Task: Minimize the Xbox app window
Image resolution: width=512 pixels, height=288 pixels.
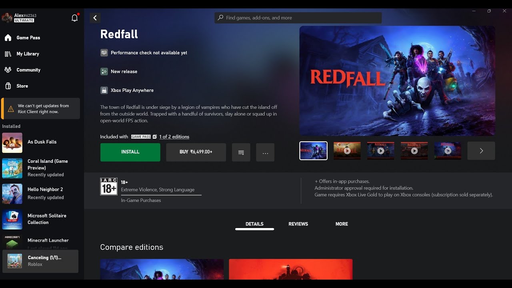Action: tap(474, 11)
